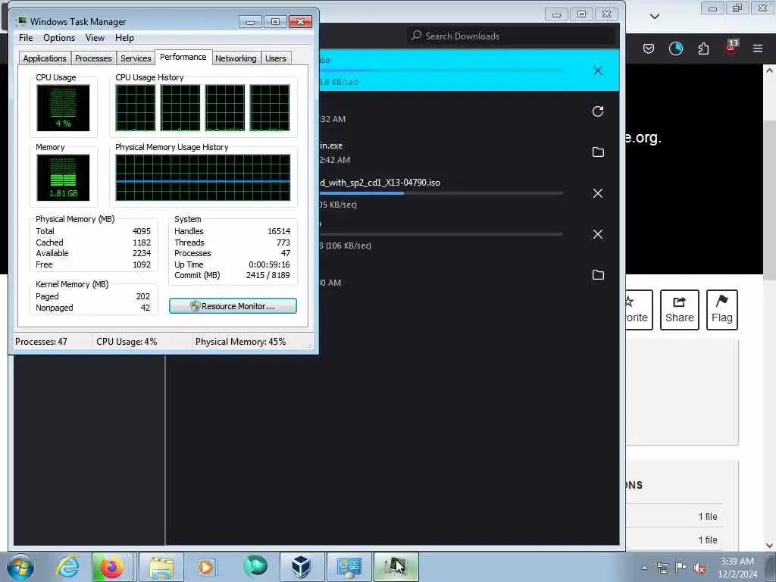Screen dimensions: 776x582
Task: Open Windows Media Player taskbar icon
Action: pyautogui.click(x=206, y=567)
